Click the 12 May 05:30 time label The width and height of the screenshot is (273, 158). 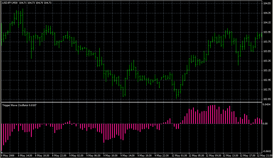pos(196,156)
